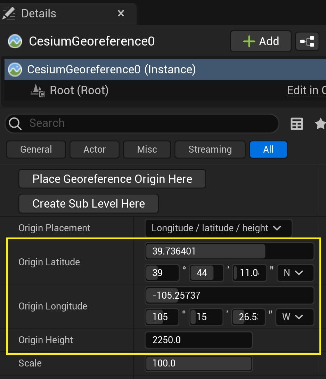Click the Add component button
Viewport: 326px width, 379px height.
click(x=261, y=41)
